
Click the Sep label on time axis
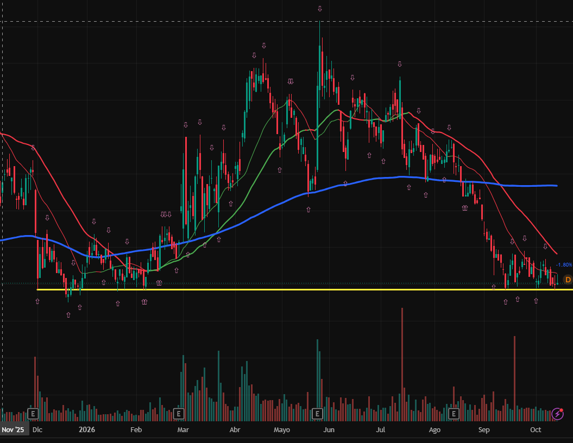point(484,430)
